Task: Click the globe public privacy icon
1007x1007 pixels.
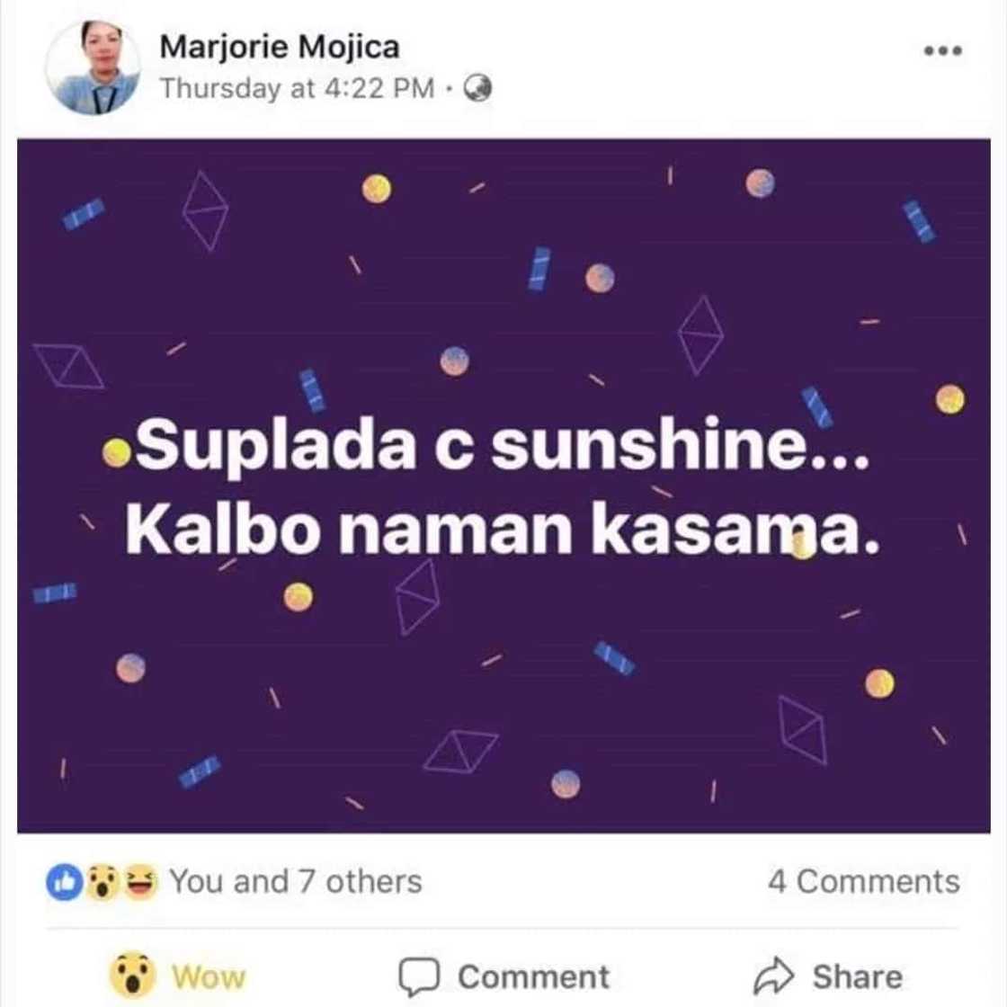Action: click(478, 88)
